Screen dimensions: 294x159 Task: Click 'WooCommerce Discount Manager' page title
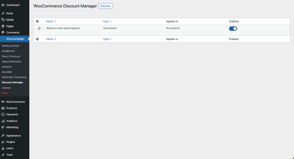[65, 6]
